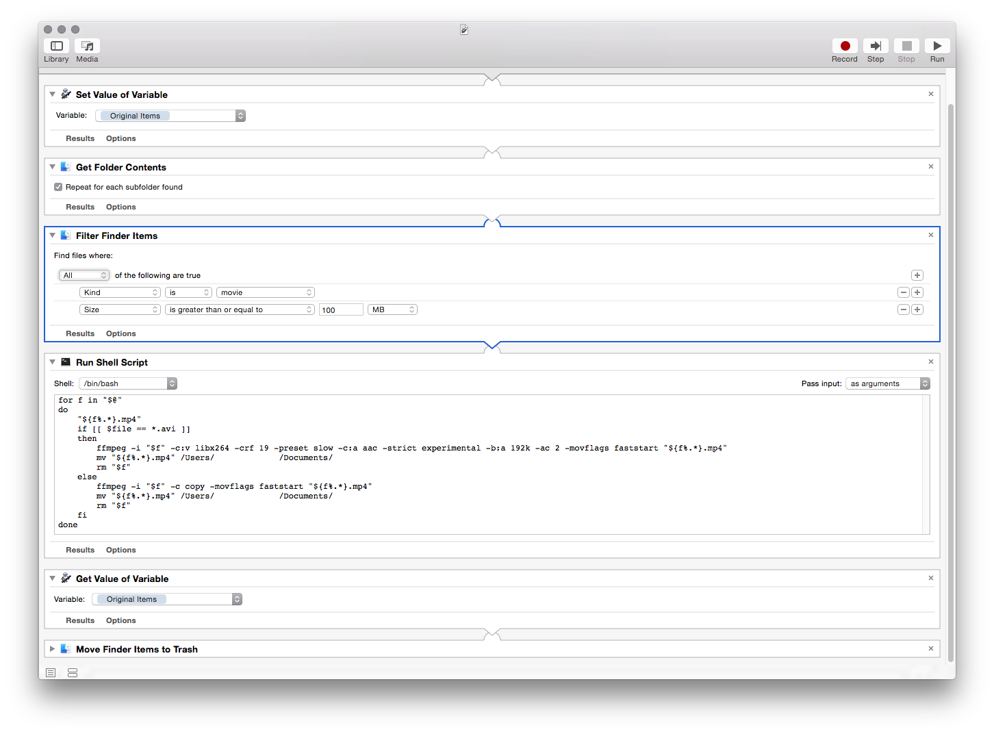Toggle the Library sidebar panel
This screenshot has width=994, height=734.
click(x=57, y=46)
